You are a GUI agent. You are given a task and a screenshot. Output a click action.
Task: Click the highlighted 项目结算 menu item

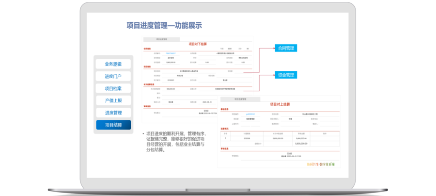coord(113,125)
